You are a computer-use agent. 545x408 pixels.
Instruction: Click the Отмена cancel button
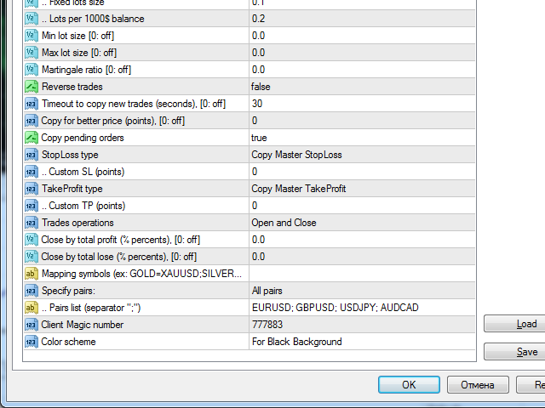pyautogui.click(x=478, y=385)
